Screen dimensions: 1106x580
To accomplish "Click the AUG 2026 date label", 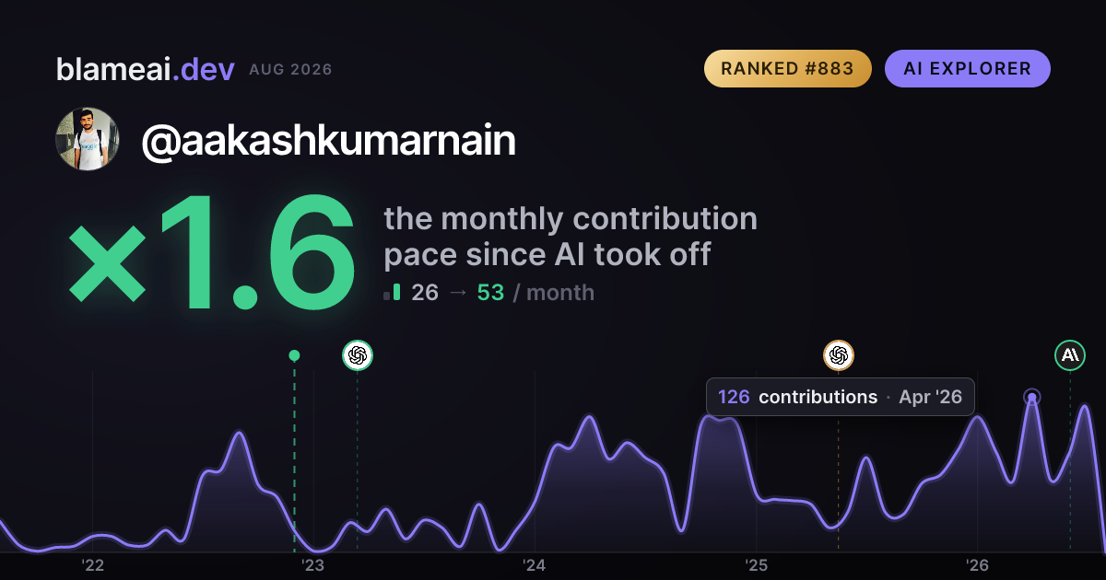I will click(x=290, y=70).
